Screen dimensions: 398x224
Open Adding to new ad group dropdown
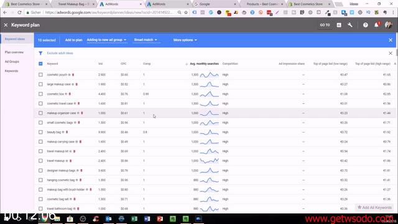pos(106,40)
